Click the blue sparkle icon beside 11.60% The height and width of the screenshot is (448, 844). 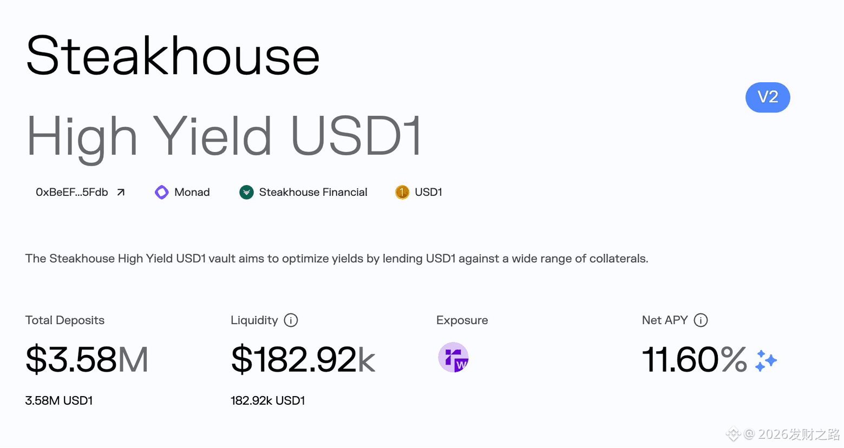[x=766, y=360]
